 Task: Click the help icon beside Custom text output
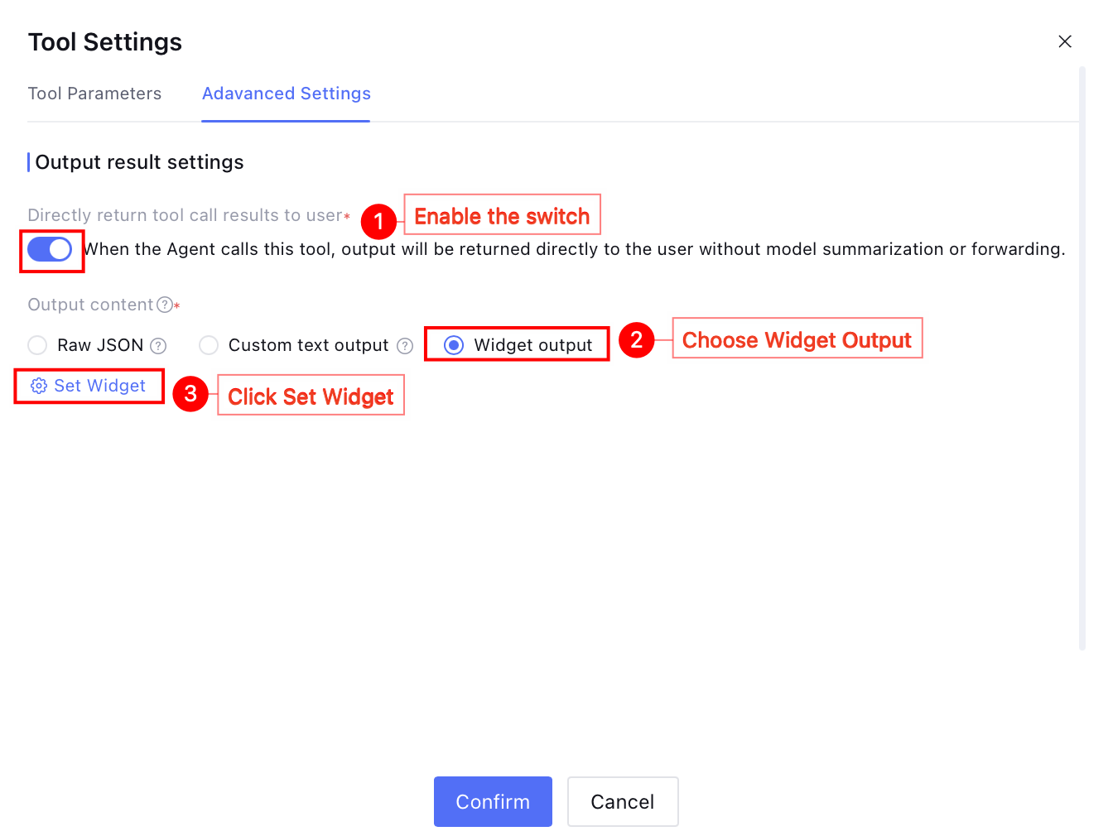(x=405, y=346)
